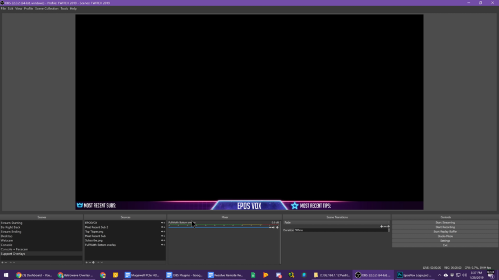
Task: Select the Stream Starting scene
Action: [x=42, y=223]
